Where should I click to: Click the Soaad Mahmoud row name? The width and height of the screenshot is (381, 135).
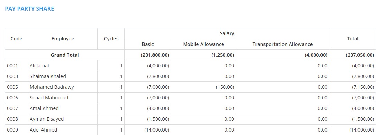(63, 98)
